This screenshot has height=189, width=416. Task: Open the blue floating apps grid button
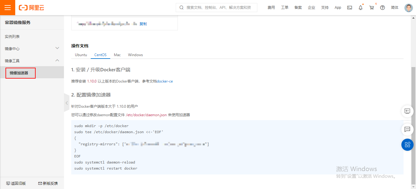(x=407, y=145)
